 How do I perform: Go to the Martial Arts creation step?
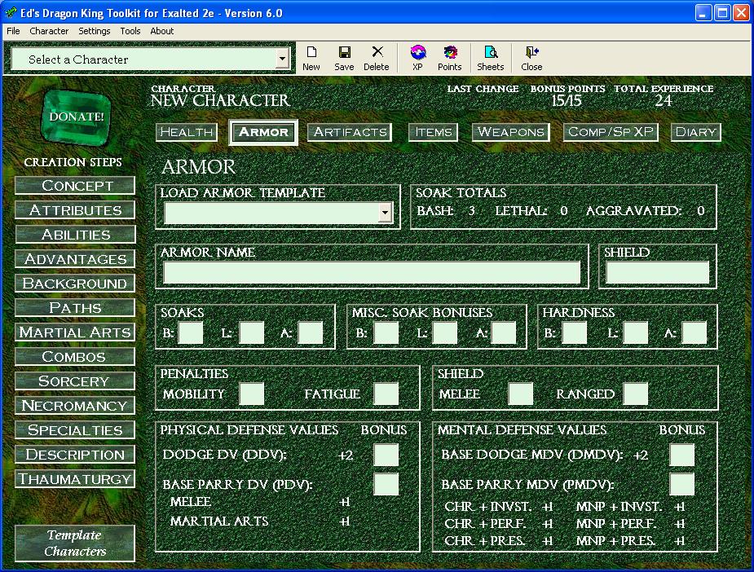(75, 332)
